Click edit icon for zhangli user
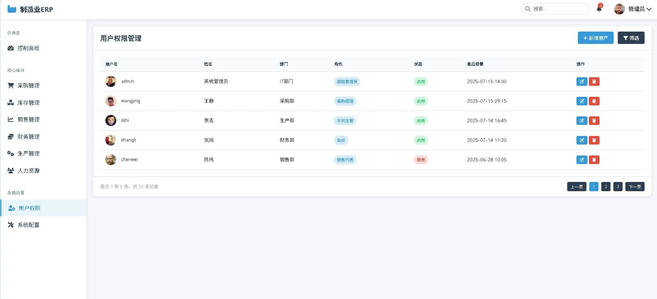This screenshot has width=657, height=299. tap(582, 140)
